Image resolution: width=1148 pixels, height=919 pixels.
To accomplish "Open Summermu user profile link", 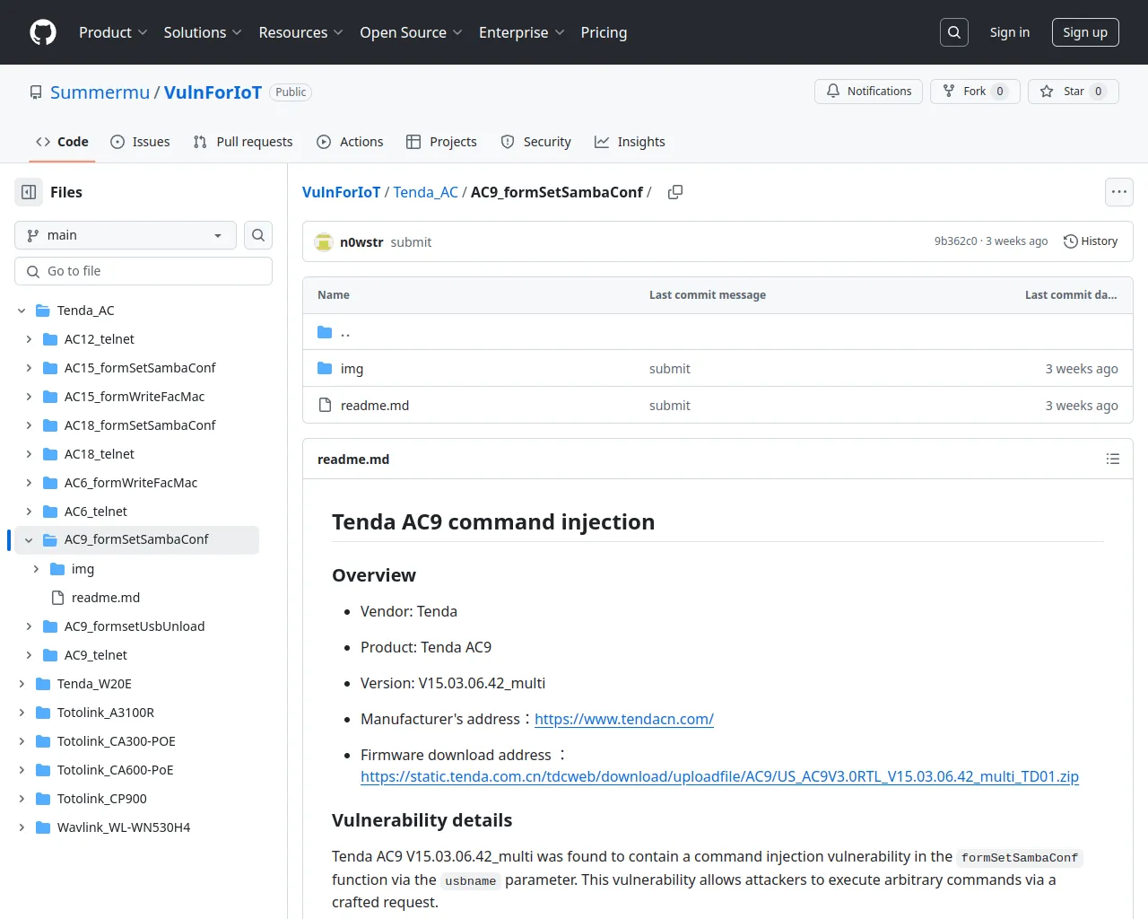I will pos(100,92).
